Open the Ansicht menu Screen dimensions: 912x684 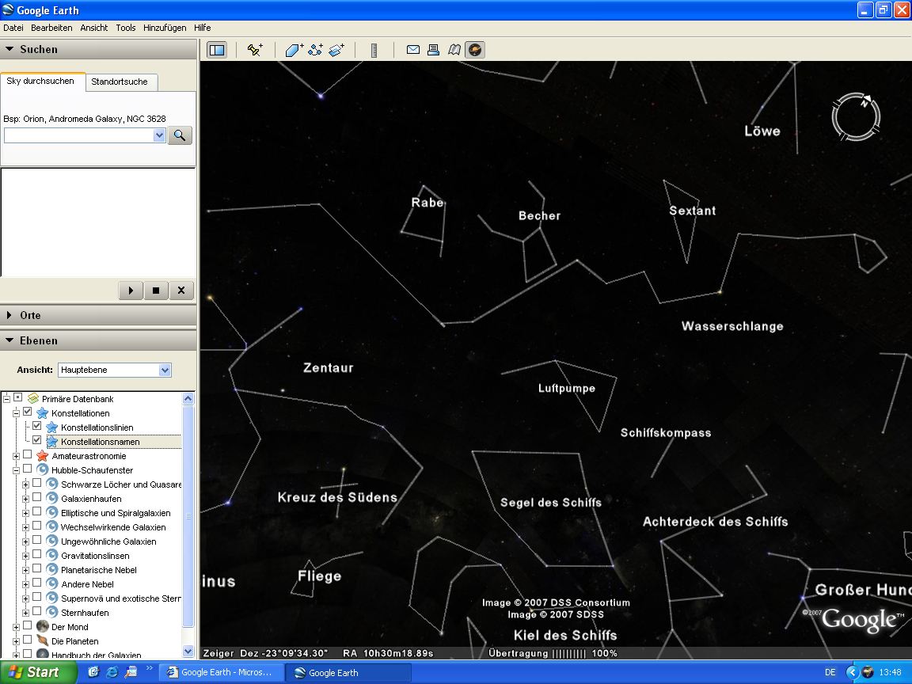tap(94, 28)
